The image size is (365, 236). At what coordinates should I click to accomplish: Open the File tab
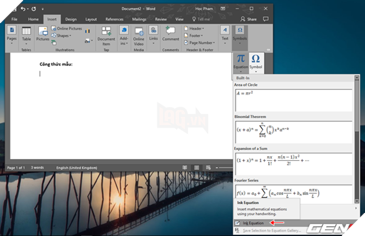click(14, 19)
